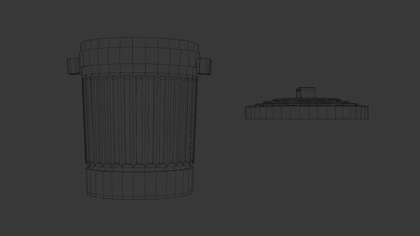Click the left handle of the trash can

(x=73, y=66)
